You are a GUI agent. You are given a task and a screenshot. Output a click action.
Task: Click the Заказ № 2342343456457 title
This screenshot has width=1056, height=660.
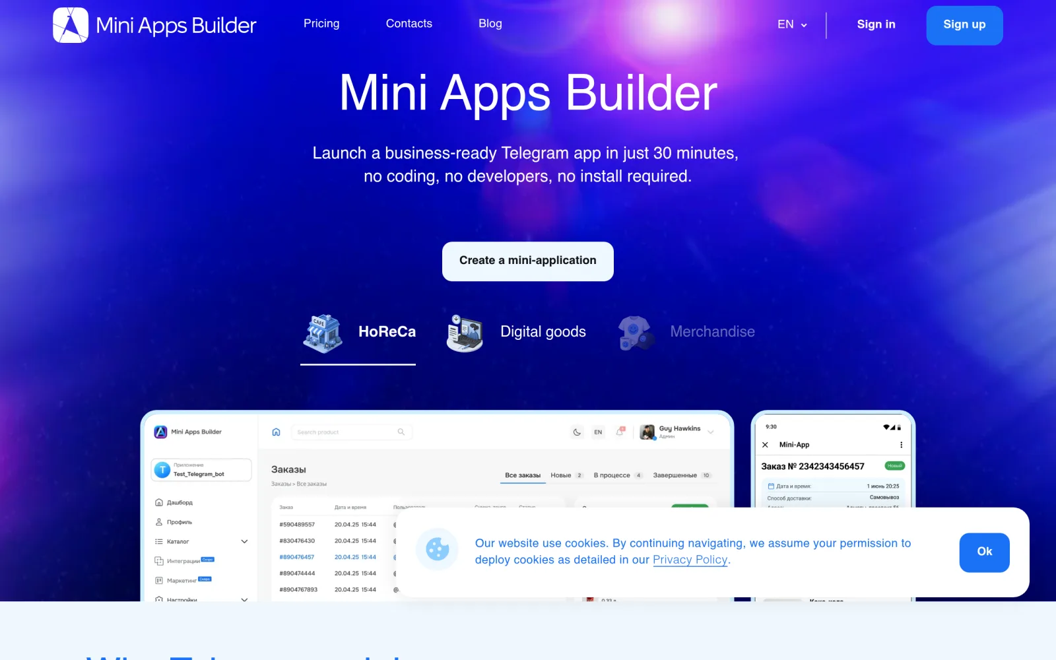[x=812, y=467]
